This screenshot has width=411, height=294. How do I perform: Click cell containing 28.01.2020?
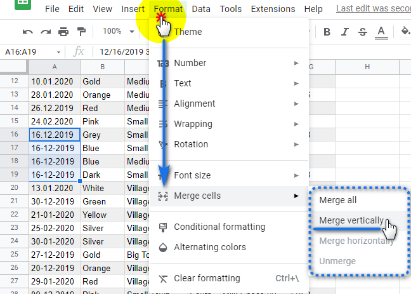click(55, 95)
